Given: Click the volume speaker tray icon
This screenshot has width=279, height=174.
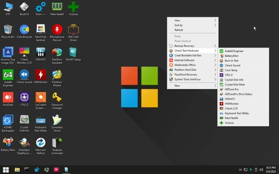Looking at the screenshot, I should [x=261, y=170].
